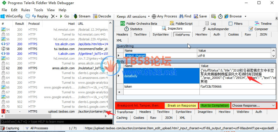Select request Cookies inspector tab

point(233,35)
